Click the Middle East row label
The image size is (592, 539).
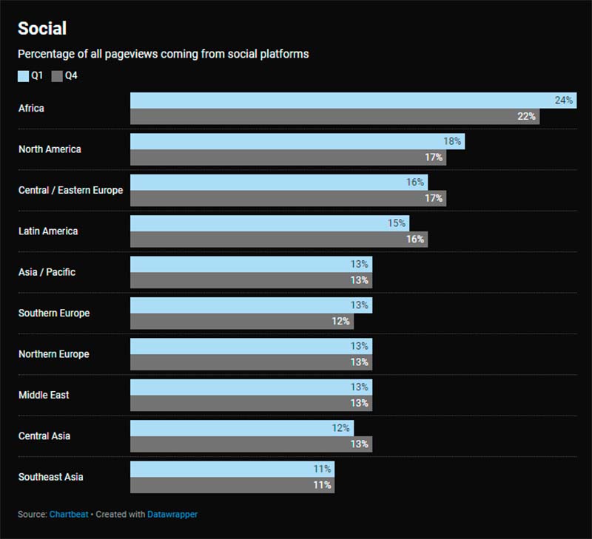[x=44, y=395]
